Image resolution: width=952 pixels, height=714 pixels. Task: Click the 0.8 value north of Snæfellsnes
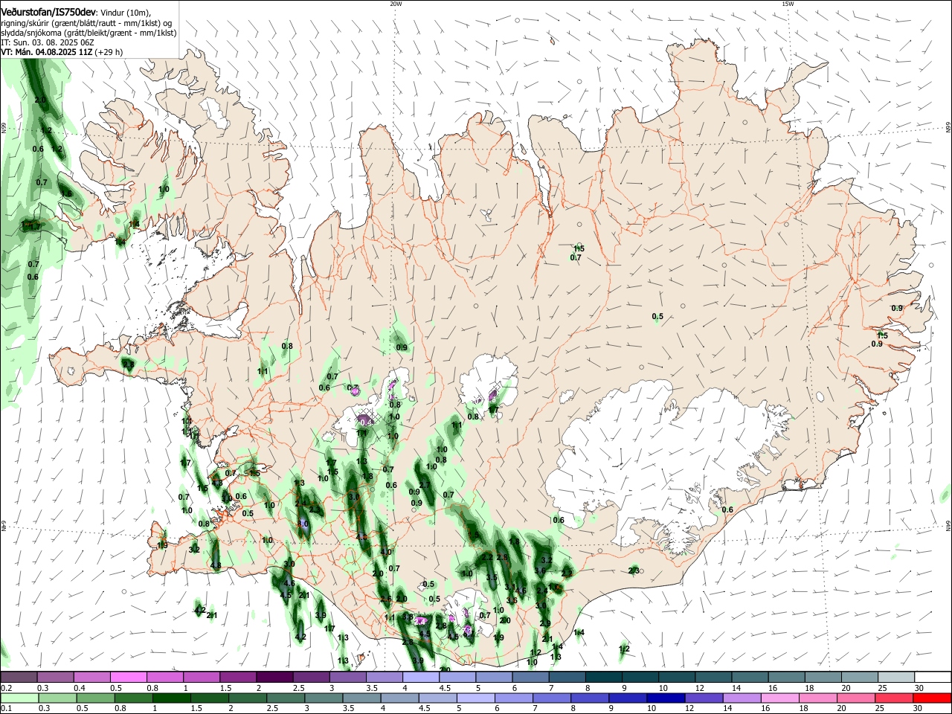[x=287, y=346]
